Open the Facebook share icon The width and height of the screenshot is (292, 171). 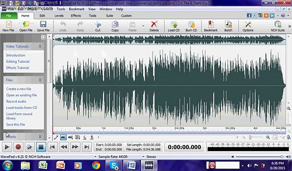click(x=249, y=16)
